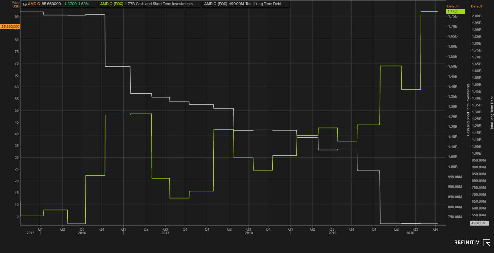Click the clock icon beside AMD.O legend
This screenshot has height=253, width=494.
tap(25, 4)
